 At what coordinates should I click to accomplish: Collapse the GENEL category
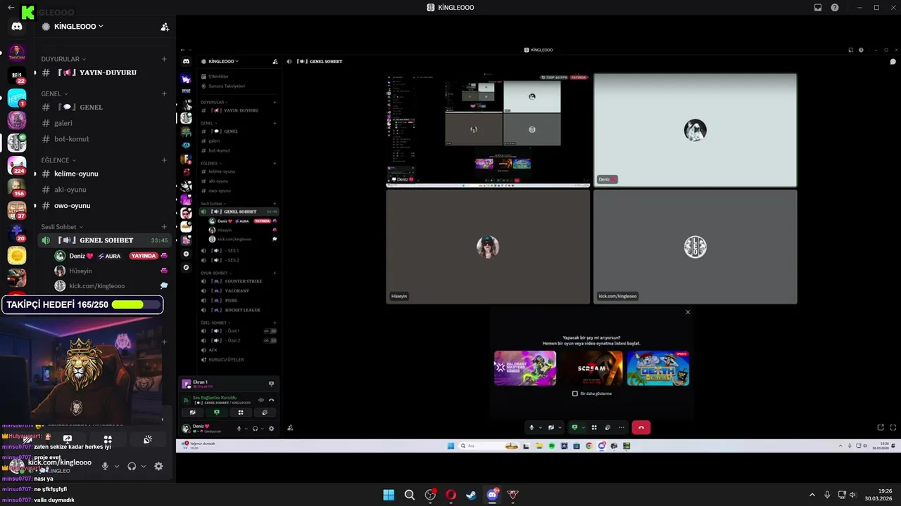point(54,93)
